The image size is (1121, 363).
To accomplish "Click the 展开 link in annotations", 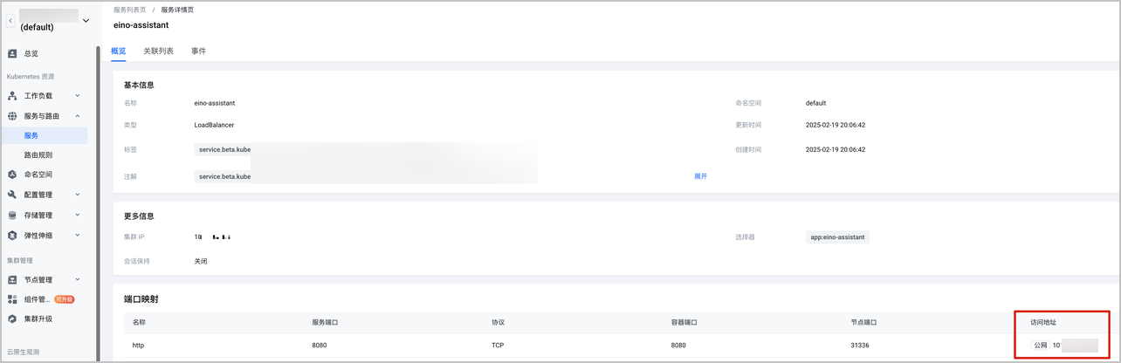I will pos(700,176).
